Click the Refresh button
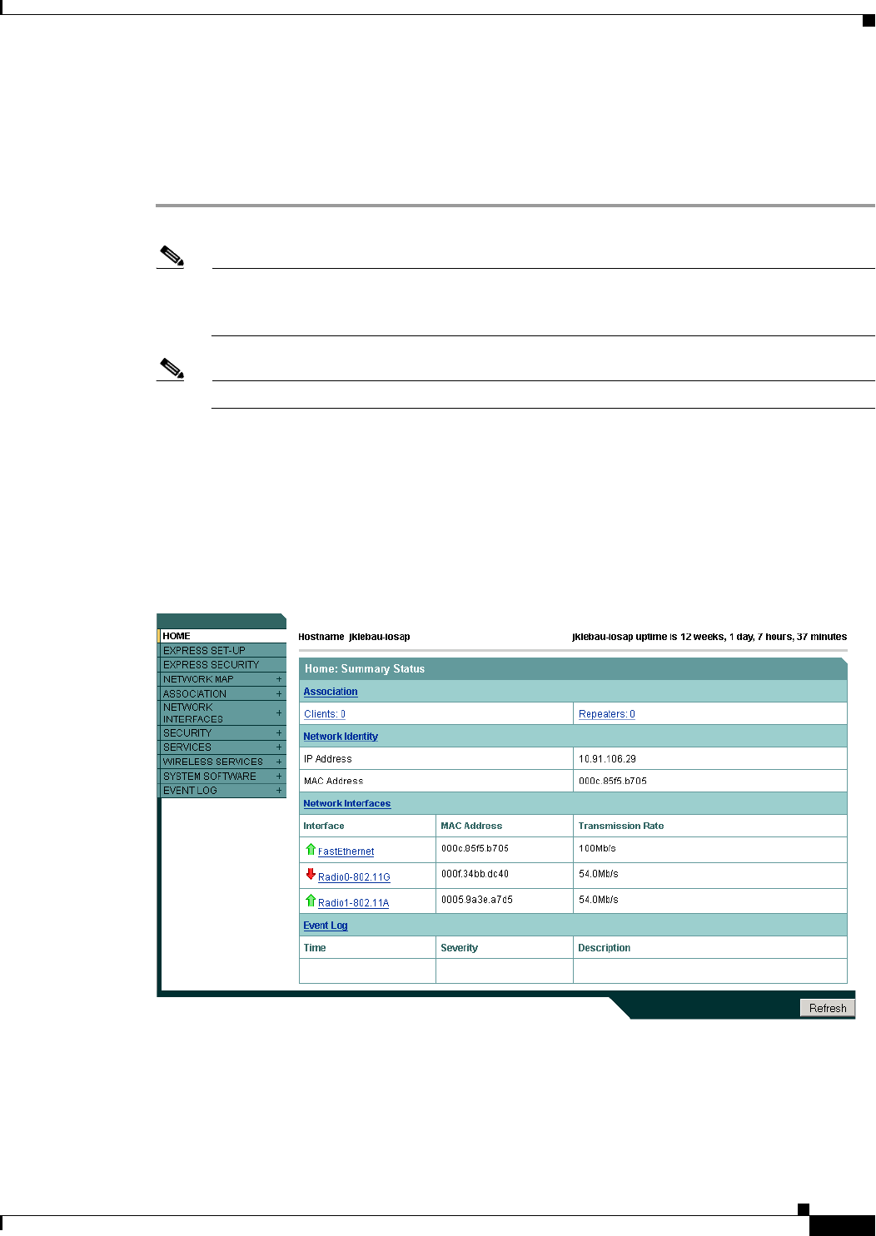 [828, 1008]
